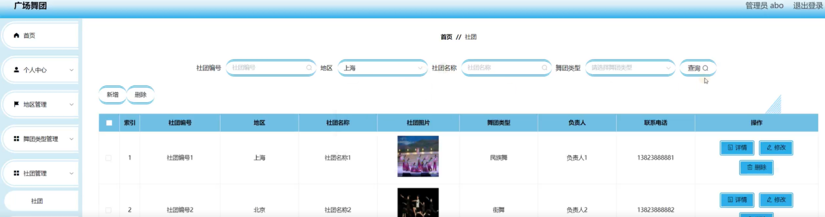
Task: Click the 民族舞 cell
Action: click(498, 158)
